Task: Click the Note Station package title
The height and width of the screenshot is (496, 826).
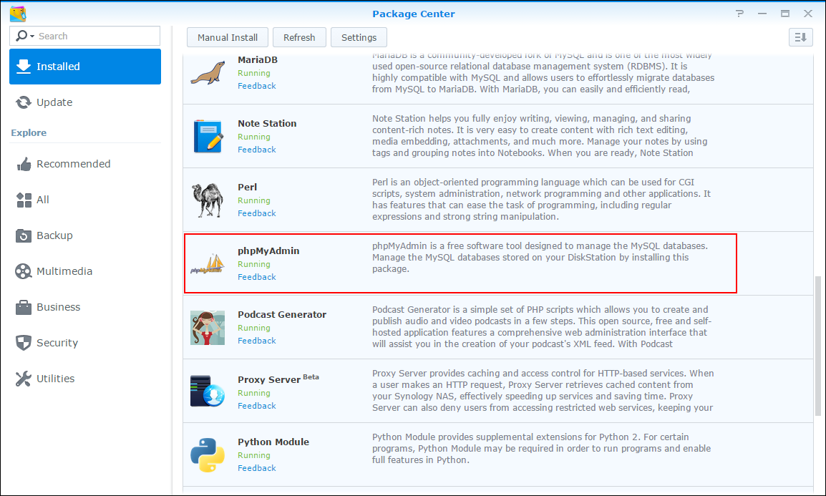Action: pos(267,123)
